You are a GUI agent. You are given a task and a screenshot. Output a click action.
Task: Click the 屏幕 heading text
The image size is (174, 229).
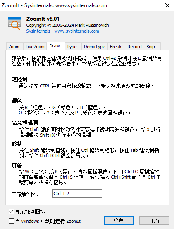(17, 165)
